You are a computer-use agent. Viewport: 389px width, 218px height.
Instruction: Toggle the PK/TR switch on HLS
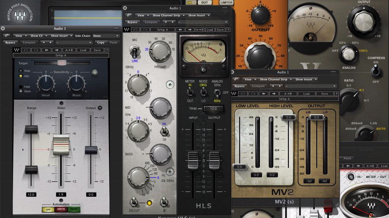(x=164, y=131)
